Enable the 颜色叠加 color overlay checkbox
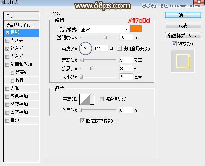This screenshot has height=166, width=205. pyautogui.click(x=7, y=96)
